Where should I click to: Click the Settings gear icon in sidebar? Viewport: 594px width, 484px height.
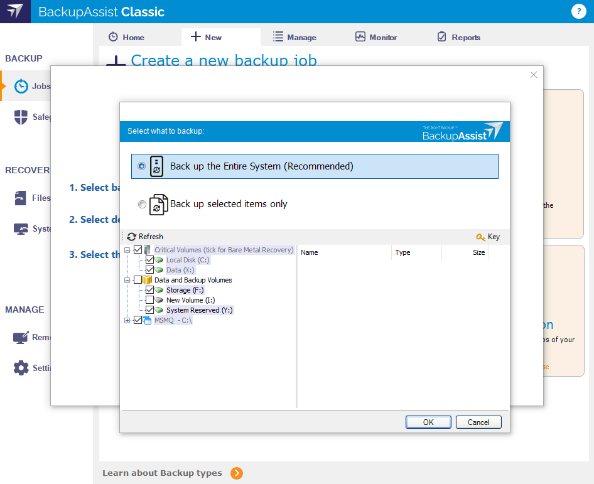pyautogui.click(x=21, y=368)
